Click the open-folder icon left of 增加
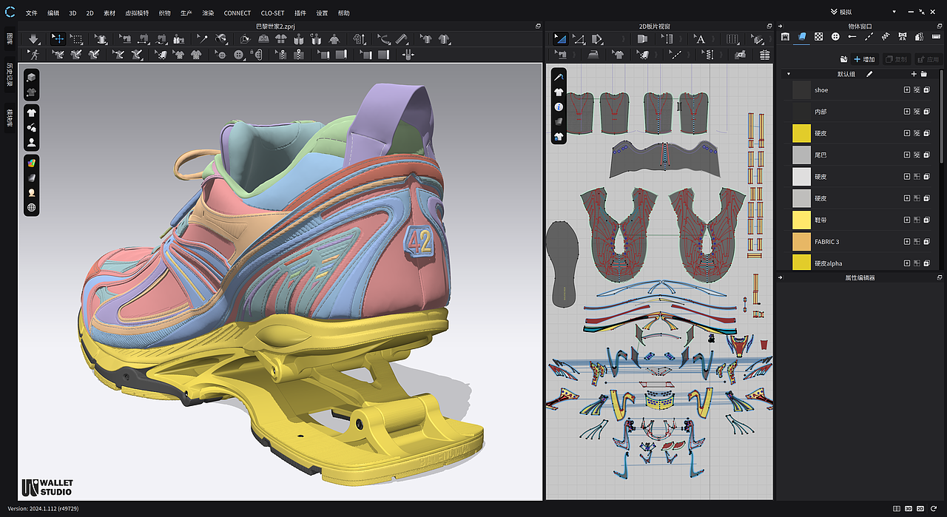The height and width of the screenshot is (517, 947). (844, 59)
